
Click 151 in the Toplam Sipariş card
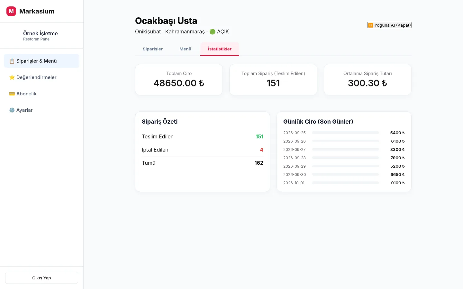pos(273,83)
